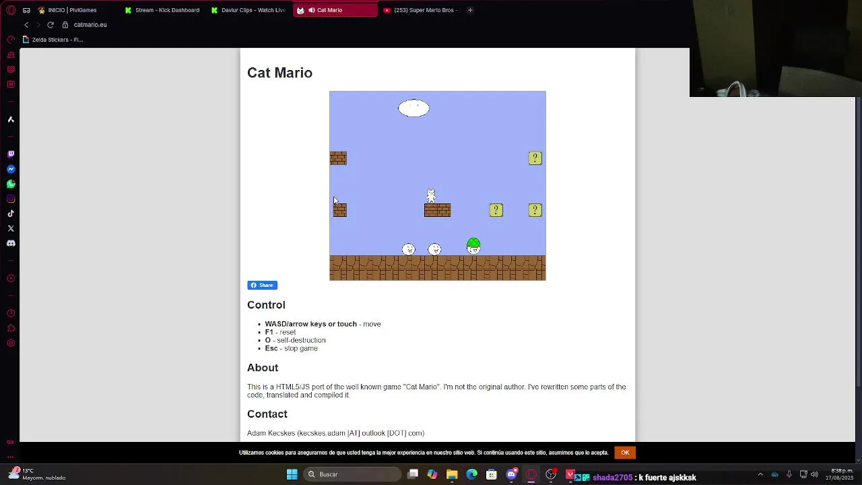
Task: Open weather widget showing 13°C
Action: [36, 474]
